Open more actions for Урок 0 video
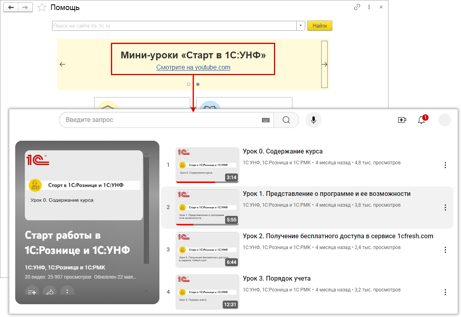Image resolution: width=461 pixels, height=317 pixels. coord(445,165)
